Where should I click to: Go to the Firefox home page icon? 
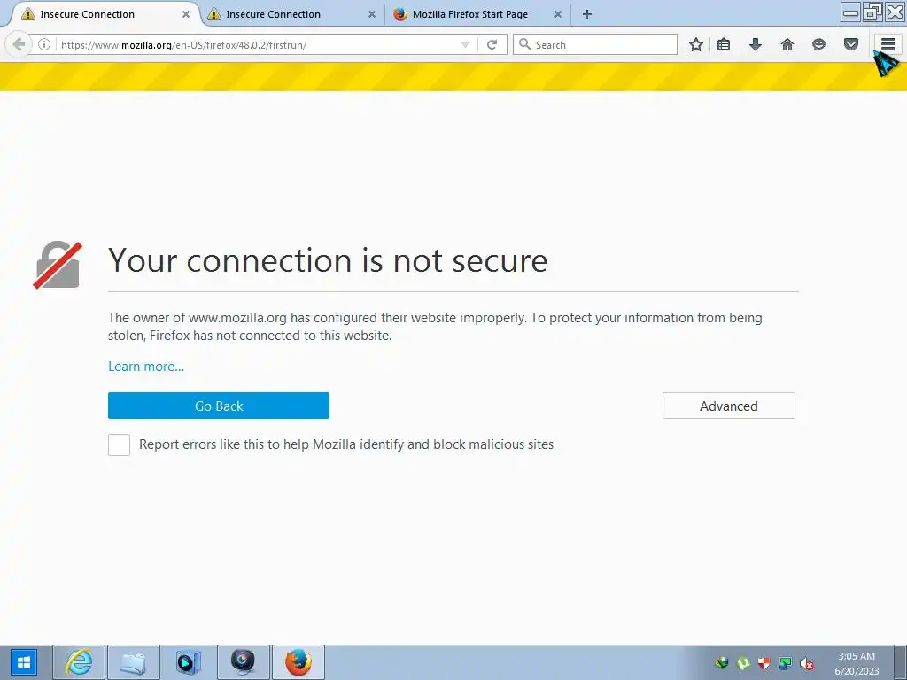point(787,44)
